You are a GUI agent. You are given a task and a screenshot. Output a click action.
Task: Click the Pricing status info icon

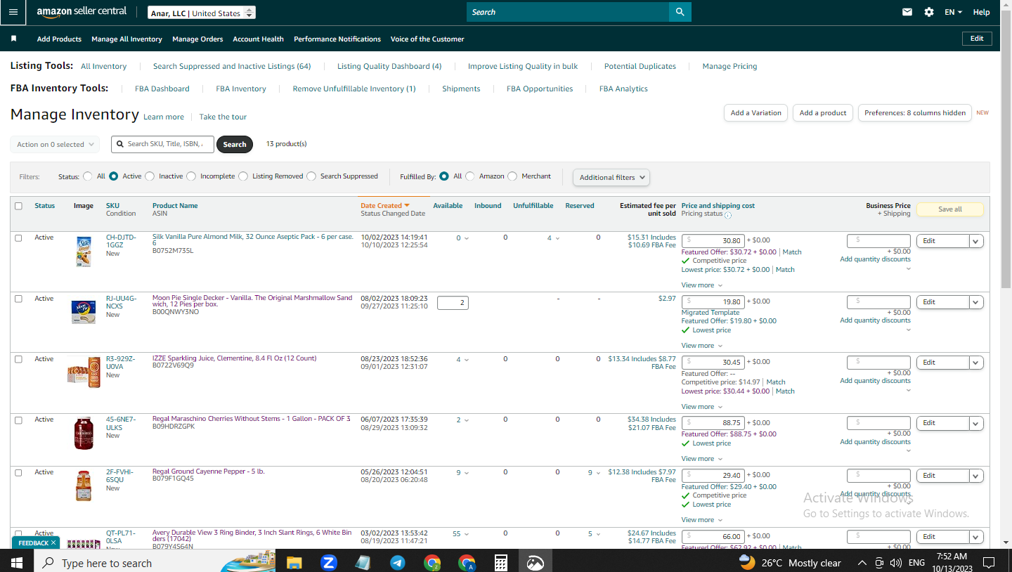[728, 215]
